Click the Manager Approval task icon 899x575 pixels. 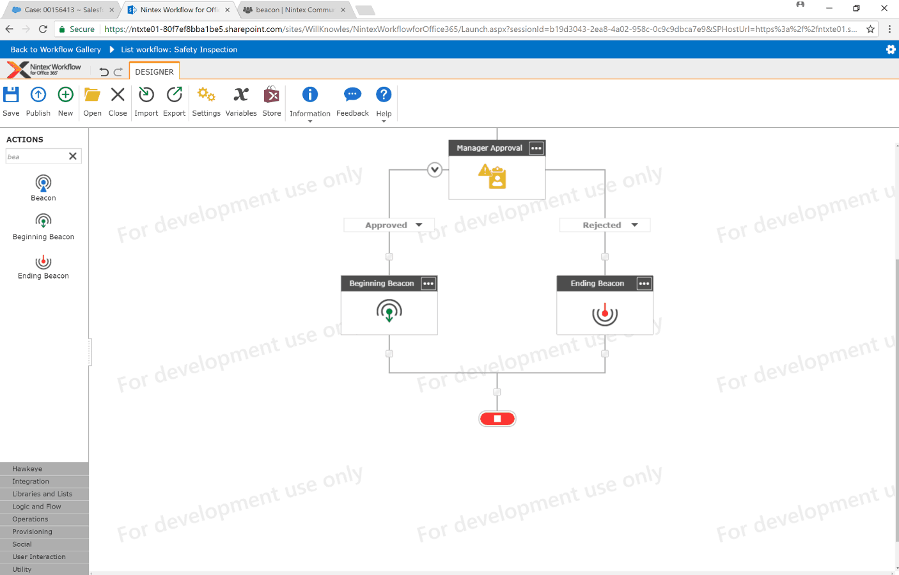pyautogui.click(x=492, y=176)
